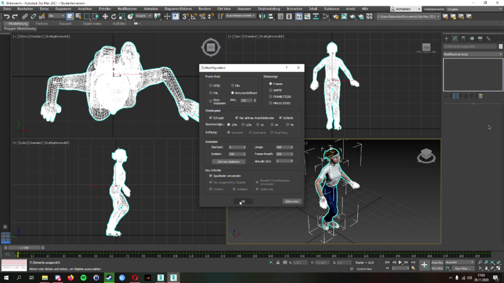Uncheck the Echtzeit checkbox
Screen dimensions: 504x283
click(x=211, y=117)
